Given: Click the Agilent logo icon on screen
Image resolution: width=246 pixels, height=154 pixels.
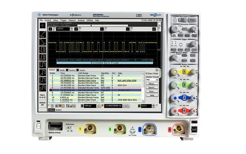Looking at the screenshot, I should [42, 25].
